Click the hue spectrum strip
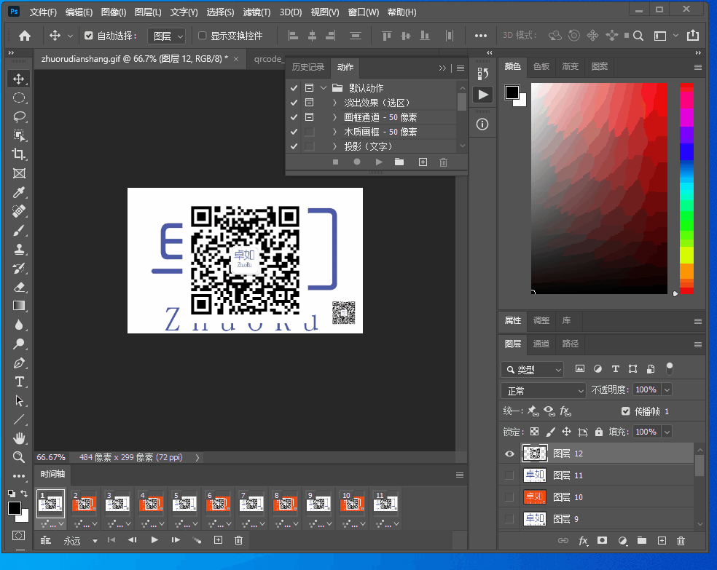The height and width of the screenshot is (570, 717). coord(686,188)
